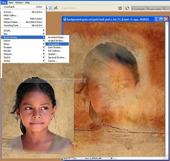Choose Accented Edges filter

[x=57, y=37]
